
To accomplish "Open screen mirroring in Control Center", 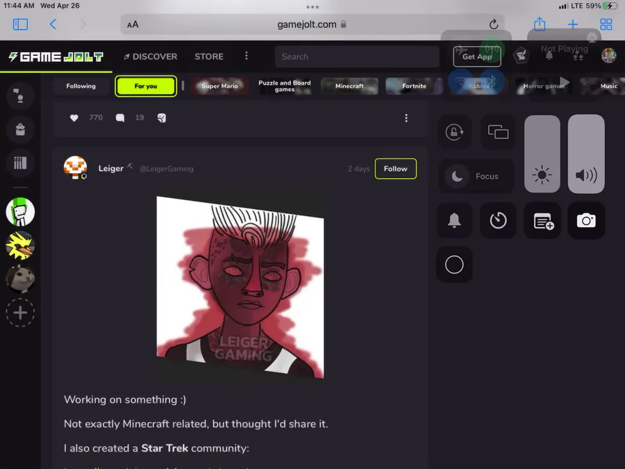I will (x=498, y=132).
